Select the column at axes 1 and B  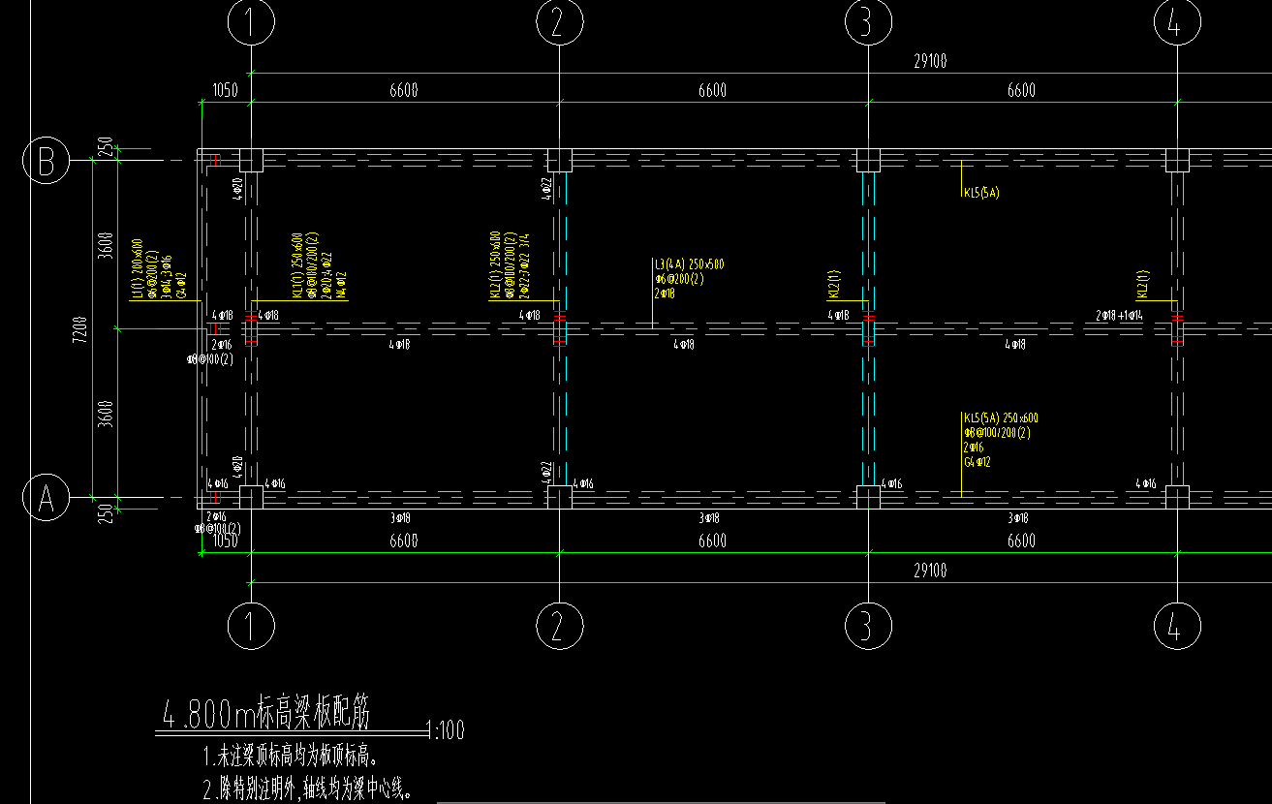pyautogui.click(x=251, y=160)
